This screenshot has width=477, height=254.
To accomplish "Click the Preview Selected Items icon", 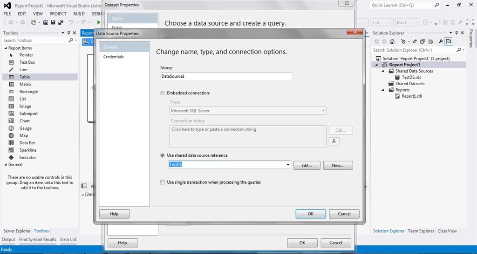I will (x=449, y=41).
